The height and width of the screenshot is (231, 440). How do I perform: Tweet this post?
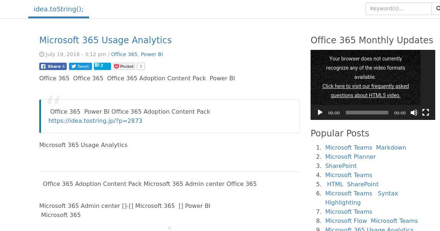(80, 66)
